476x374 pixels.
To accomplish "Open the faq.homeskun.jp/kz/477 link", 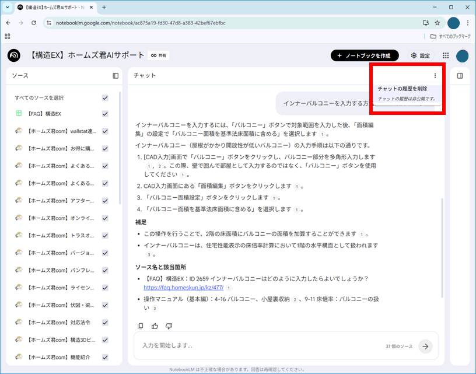I will [x=183, y=288].
